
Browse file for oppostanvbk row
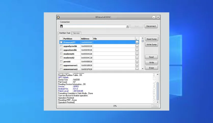(137, 50)
